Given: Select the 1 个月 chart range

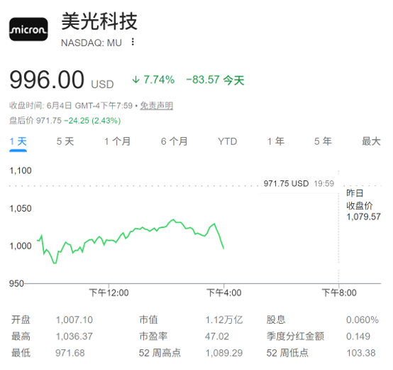Looking at the screenshot, I should click(118, 141).
